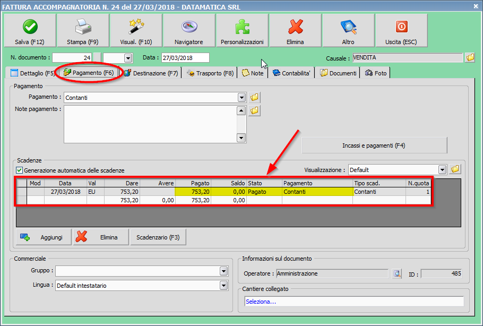Screen dimensions: 483x326
Task: Close the Fattura Accompagnatoria window
Action: tap(476, 6)
